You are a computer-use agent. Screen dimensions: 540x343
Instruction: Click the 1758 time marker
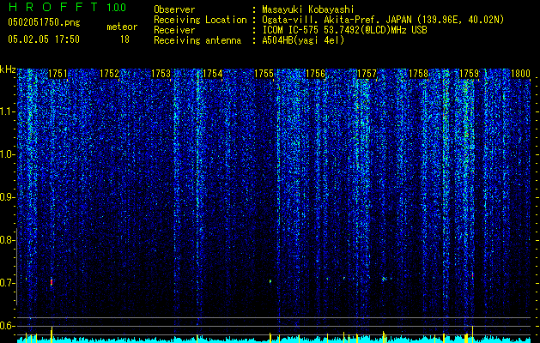(x=418, y=74)
